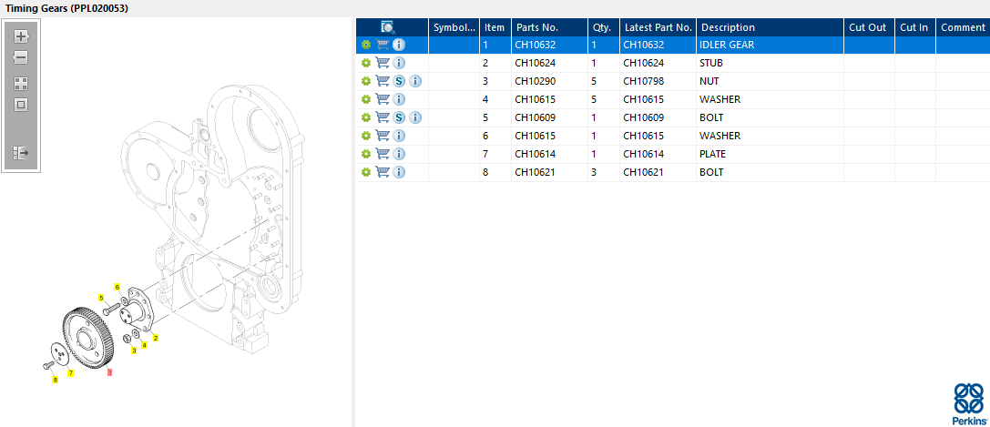This screenshot has height=427, width=990.
Task: Click the Cut In column header
Action: coord(915,27)
